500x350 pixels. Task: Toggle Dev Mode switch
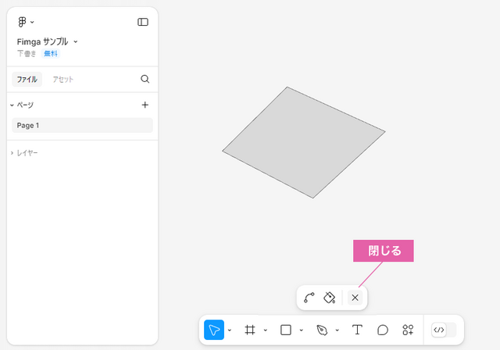pos(444,330)
